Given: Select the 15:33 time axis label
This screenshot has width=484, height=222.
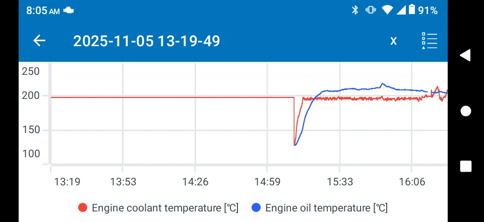Looking at the screenshot, I should pyautogui.click(x=339, y=182).
